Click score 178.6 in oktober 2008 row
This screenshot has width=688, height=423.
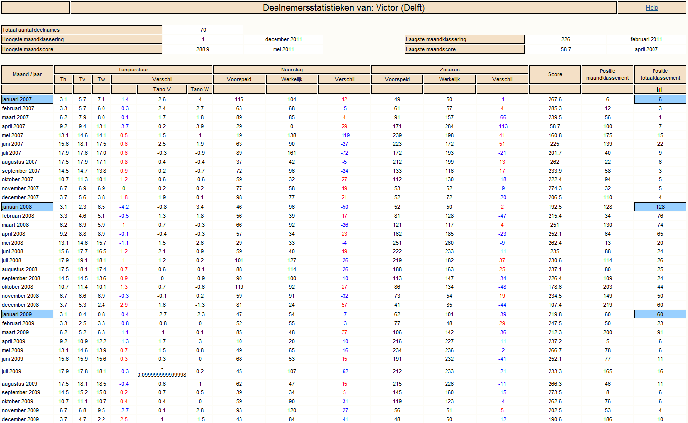pyautogui.click(x=555, y=287)
